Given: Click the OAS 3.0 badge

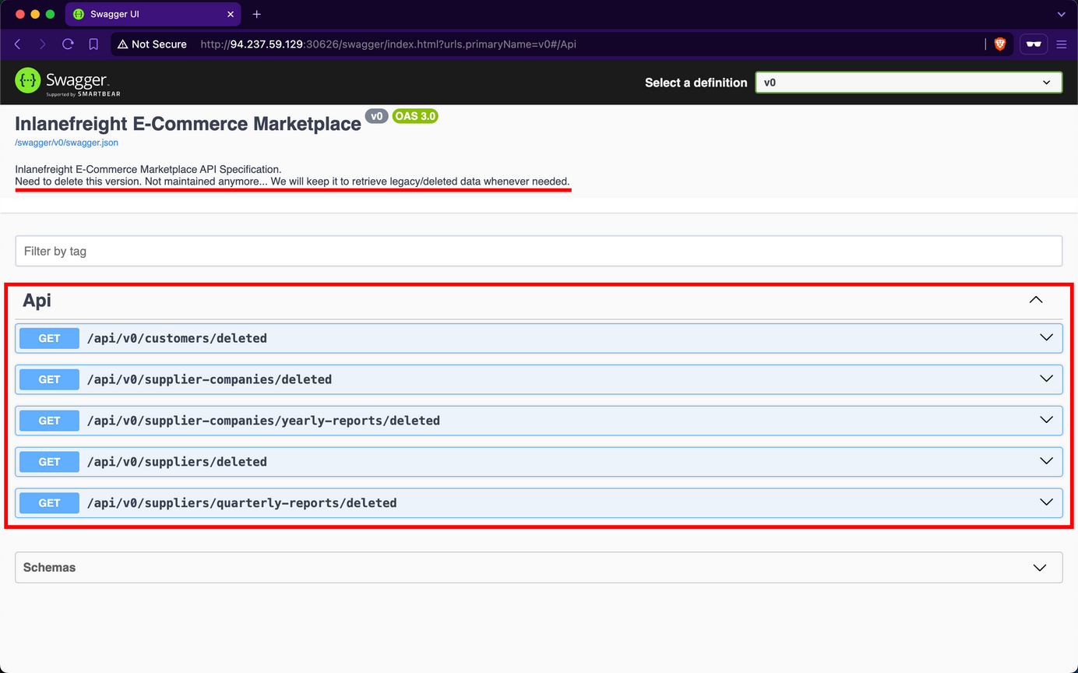Looking at the screenshot, I should point(415,115).
